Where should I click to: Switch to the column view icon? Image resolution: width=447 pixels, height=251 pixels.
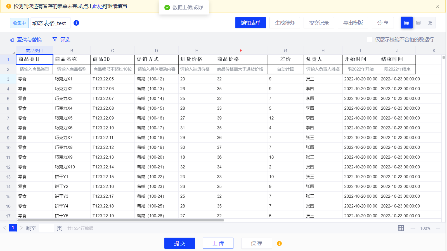(418, 23)
